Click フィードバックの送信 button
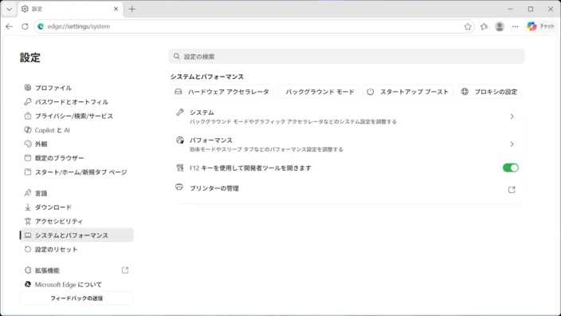 point(76,298)
